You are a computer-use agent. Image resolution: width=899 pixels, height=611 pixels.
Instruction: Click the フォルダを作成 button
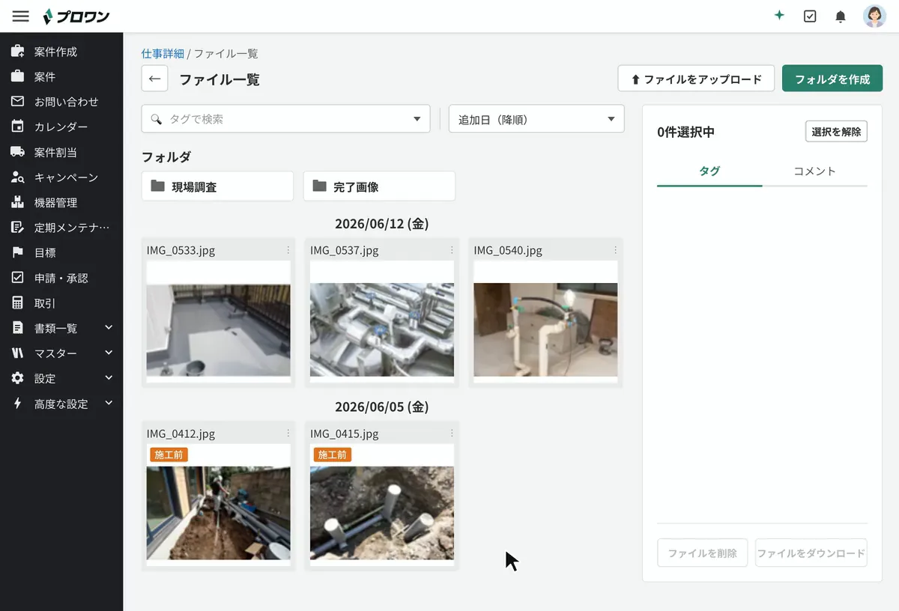(832, 79)
